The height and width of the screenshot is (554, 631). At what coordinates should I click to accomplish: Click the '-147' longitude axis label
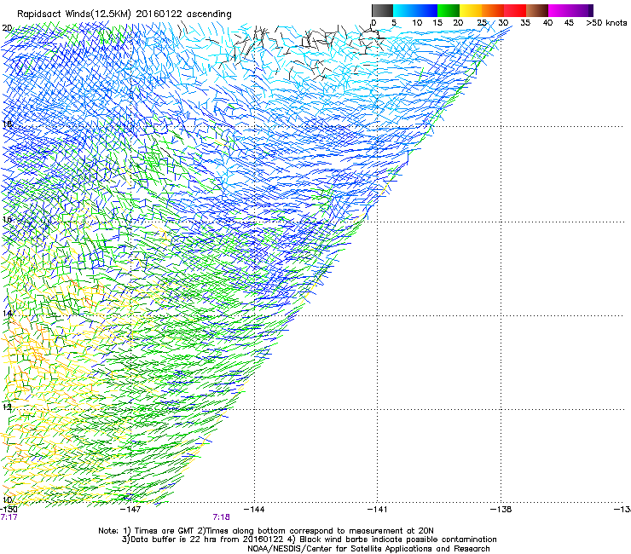130,510
